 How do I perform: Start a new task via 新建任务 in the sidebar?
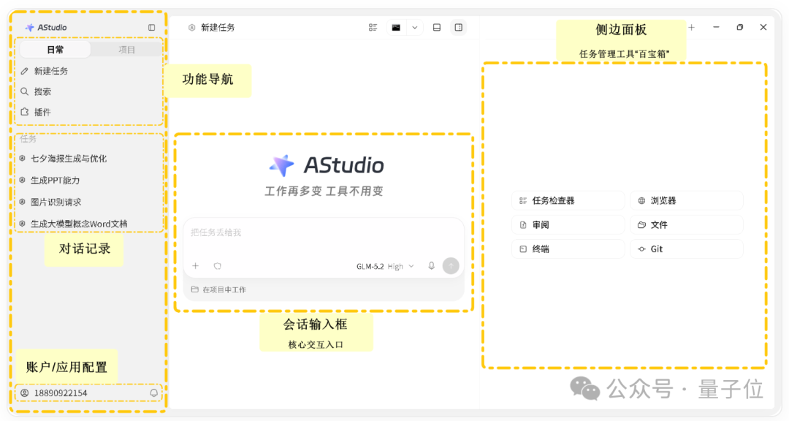pyautogui.click(x=45, y=71)
